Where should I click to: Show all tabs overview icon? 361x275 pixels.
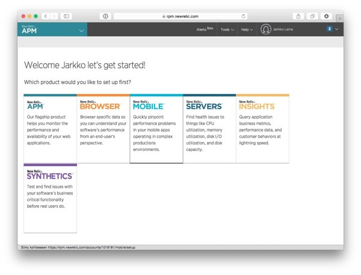[x=312, y=16]
